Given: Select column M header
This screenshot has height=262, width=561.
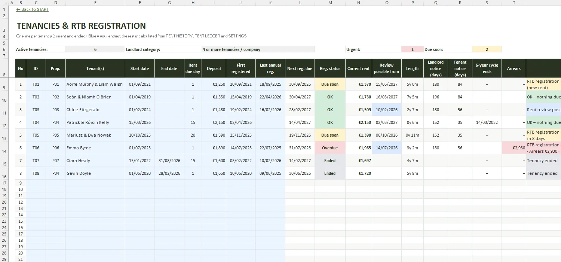Looking at the screenshot, I should click(330, 3).
